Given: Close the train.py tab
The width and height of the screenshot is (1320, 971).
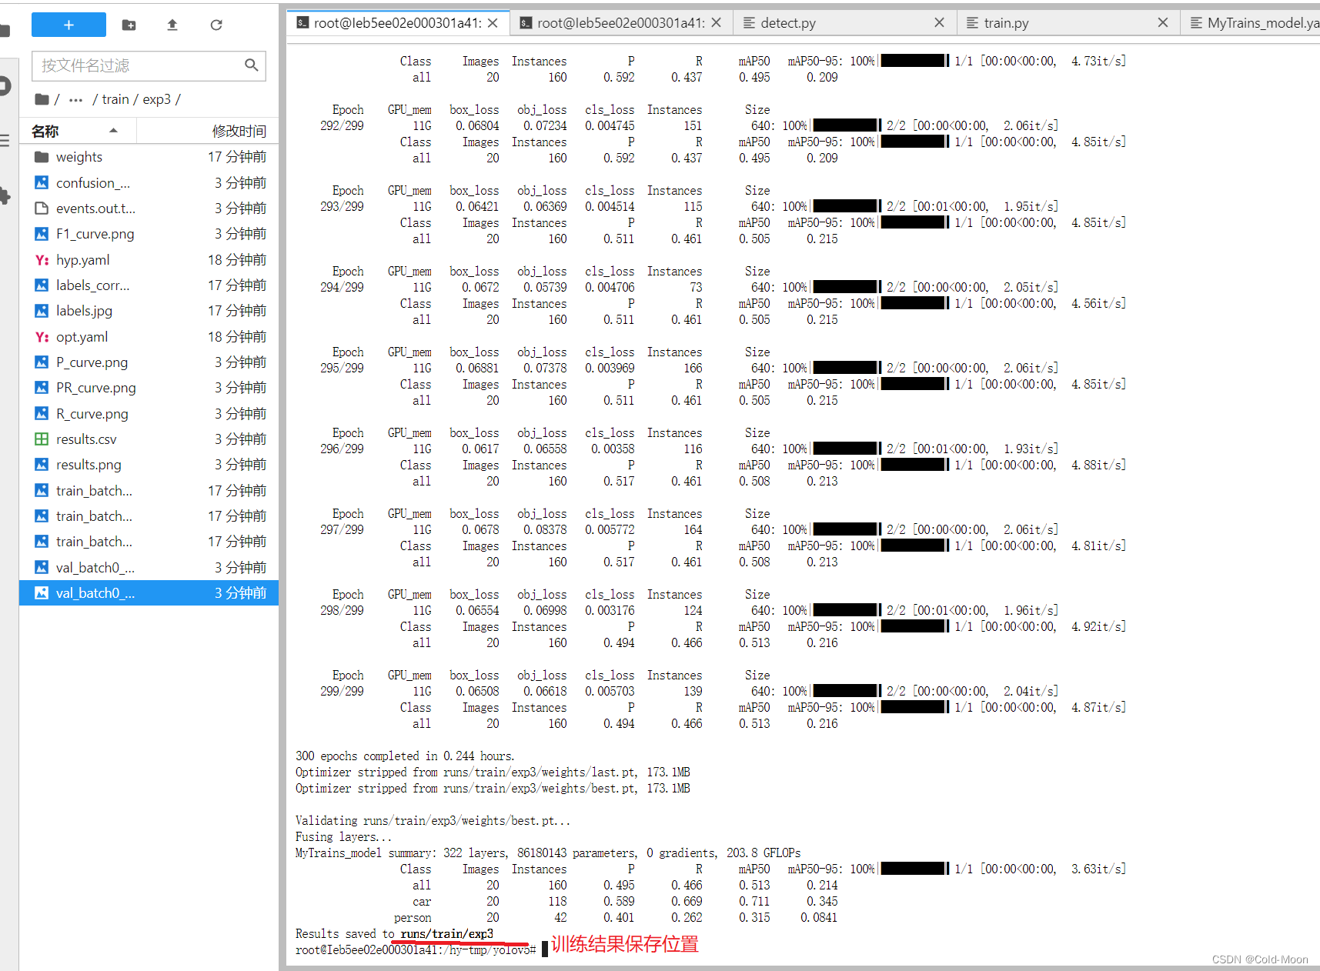Looking at the screenshot, I should [x=1162, y=23].
